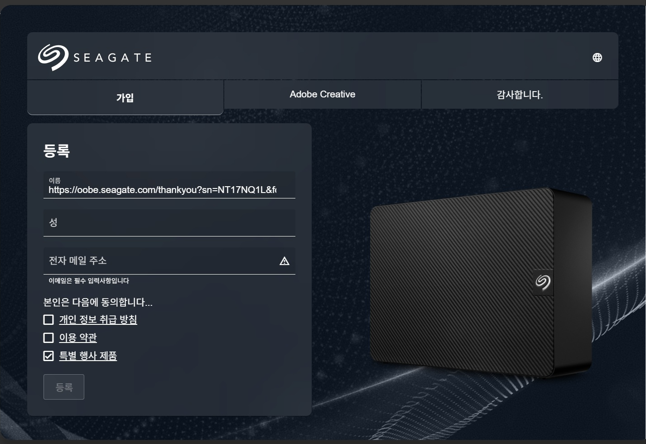Focus the 이름 field containing the URL
This screenshot has height=444, width=646.
(169, 185)
